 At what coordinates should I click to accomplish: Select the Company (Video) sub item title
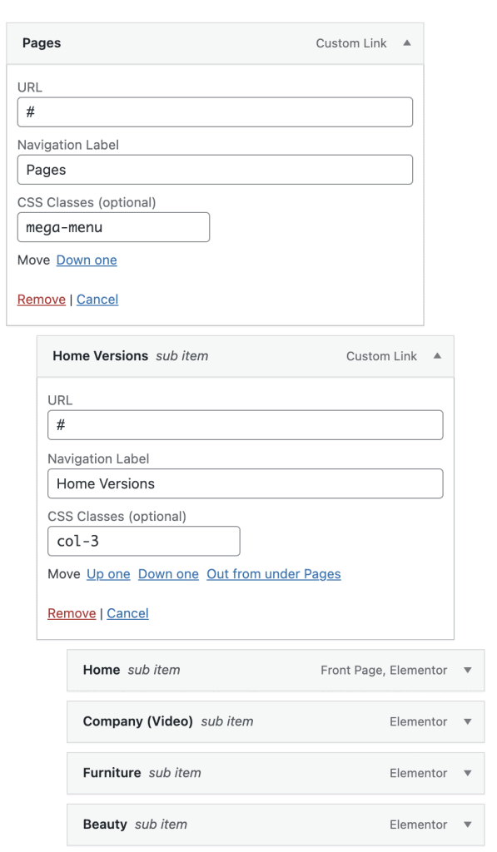(137, 721)
